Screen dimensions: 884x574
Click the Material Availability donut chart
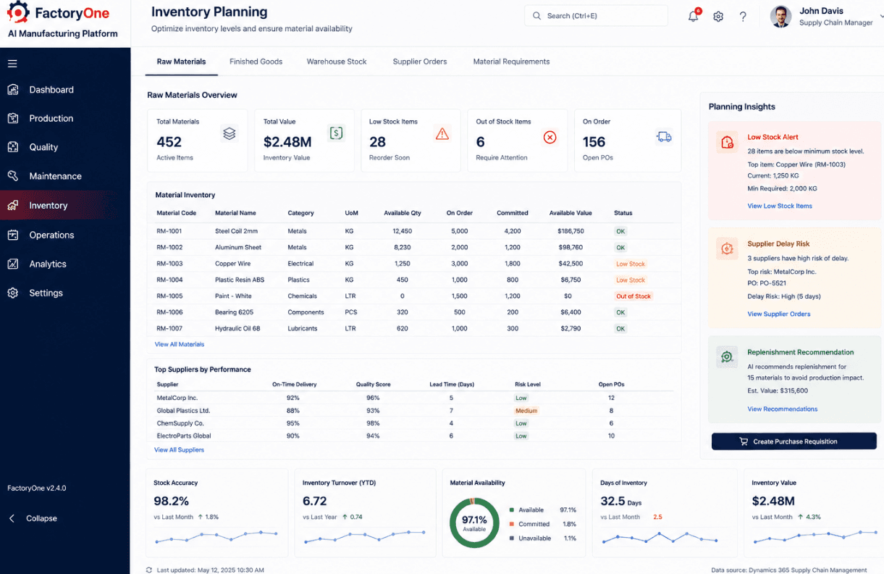pos(474,523)
